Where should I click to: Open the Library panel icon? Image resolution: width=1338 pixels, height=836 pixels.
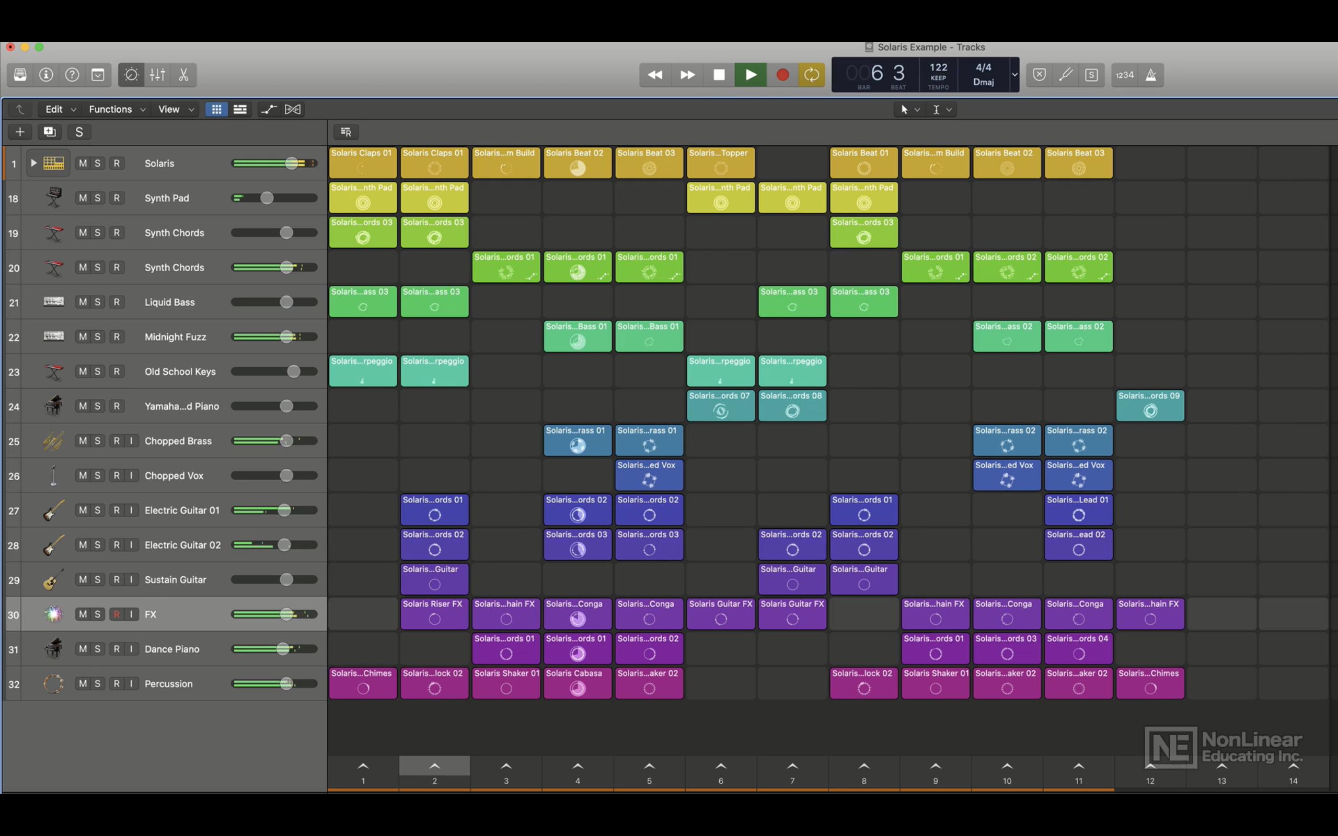coord(20,75)
